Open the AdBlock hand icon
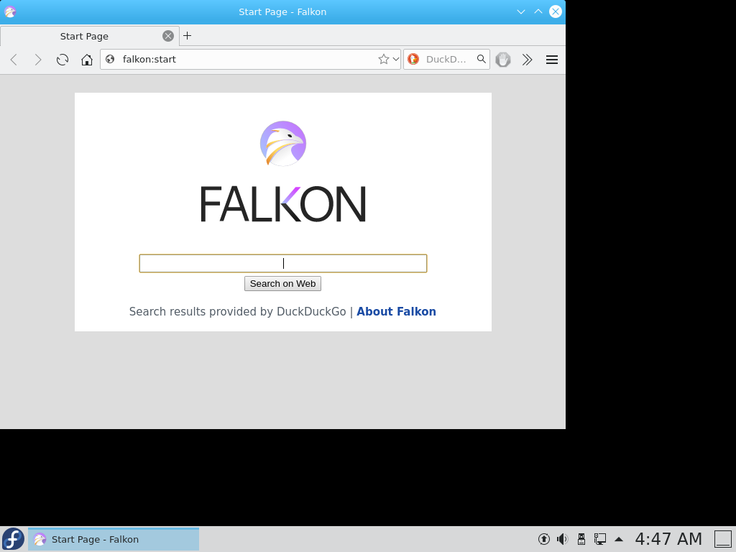Screen dimensions: 736x552 click(x=503, y=60)
